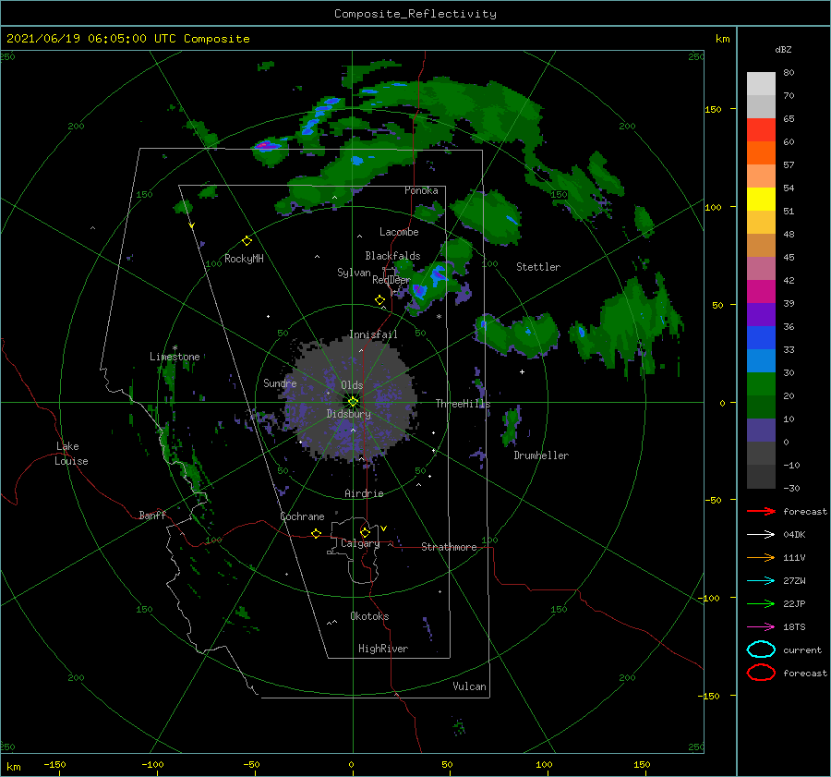Viewport: 831px width, 777px height.
Task: Select the yellow 51-54 dBZ swatch
Action: point(761,200)
